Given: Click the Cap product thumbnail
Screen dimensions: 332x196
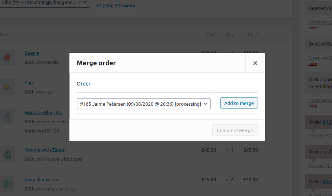Looking at the screenshot, I should coord(7,87).
